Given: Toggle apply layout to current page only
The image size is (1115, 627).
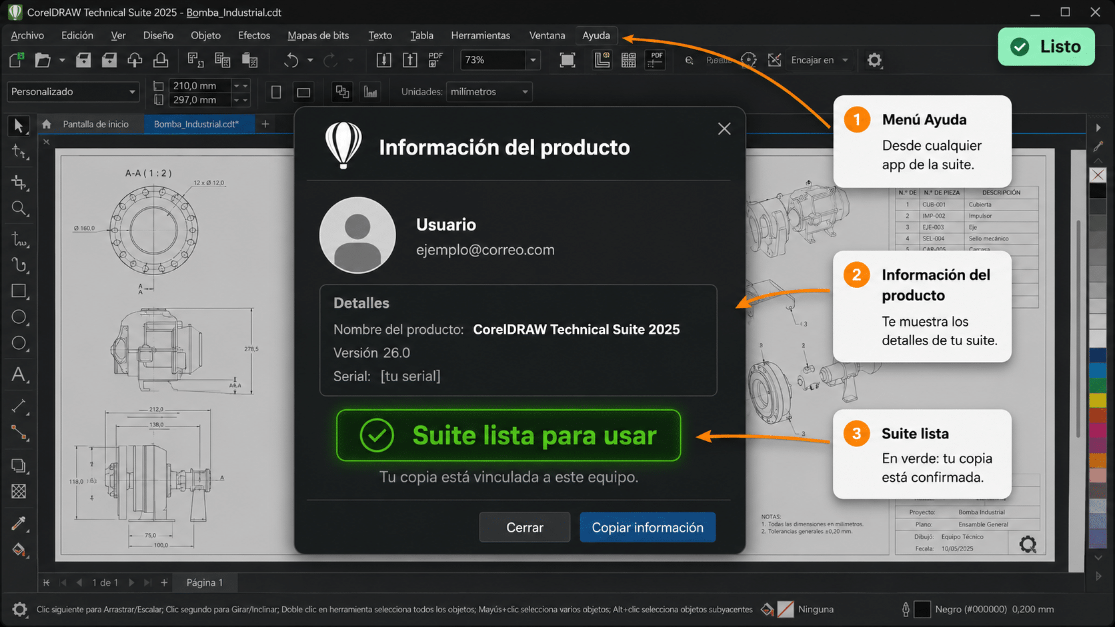Looking at the screenshot, I should 371,92.
